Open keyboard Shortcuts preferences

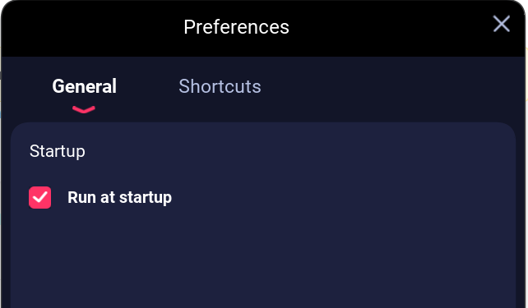(220, 86)
